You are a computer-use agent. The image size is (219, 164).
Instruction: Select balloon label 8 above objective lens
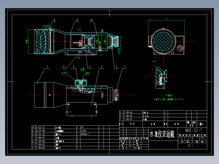tap(54, 20)
